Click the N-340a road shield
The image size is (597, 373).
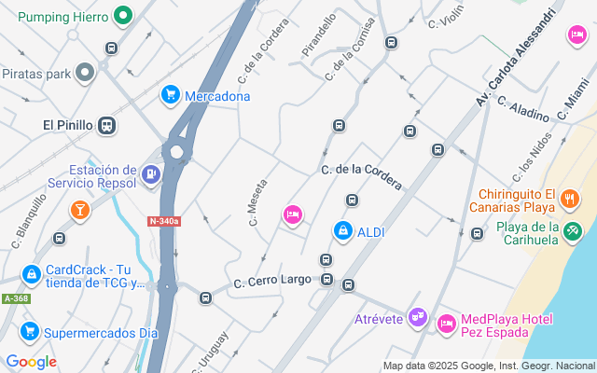point(164,221)
